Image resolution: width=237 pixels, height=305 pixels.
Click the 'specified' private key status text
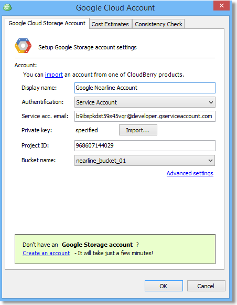[87, 130]
